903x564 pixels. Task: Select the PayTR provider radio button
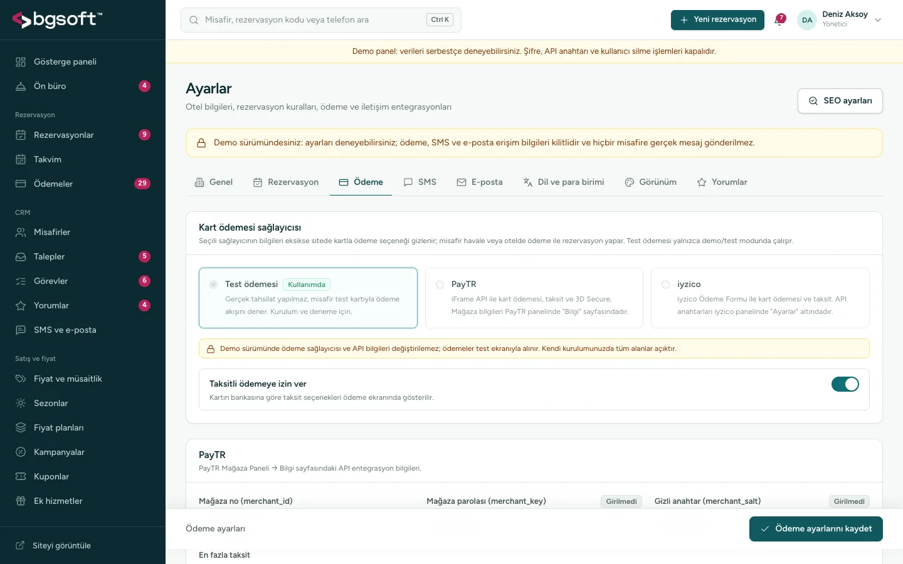click(x=440, y=285)
